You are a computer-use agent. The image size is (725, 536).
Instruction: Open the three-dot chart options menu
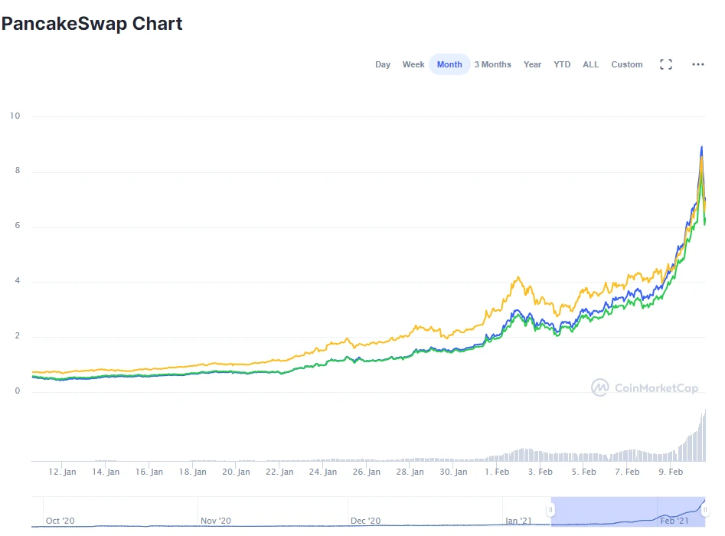tap(697, 64)
